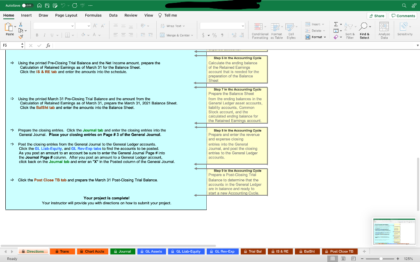Switch to the Home ribbon tab
The width and height of the screenshot is (420, 262).
pyautogui.click(x=9, y=15)
